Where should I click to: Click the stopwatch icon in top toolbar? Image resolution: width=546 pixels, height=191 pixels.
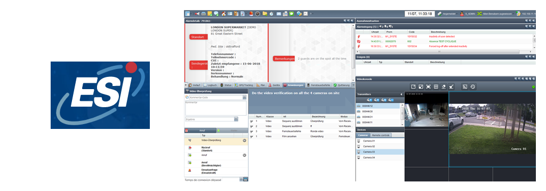pyautogui.click(x=271, y=14)
